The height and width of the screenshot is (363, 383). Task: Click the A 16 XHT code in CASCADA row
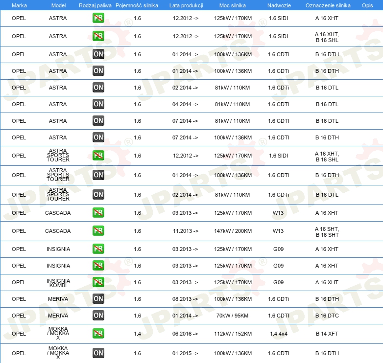pyautogui.click(x=327, y=213)
